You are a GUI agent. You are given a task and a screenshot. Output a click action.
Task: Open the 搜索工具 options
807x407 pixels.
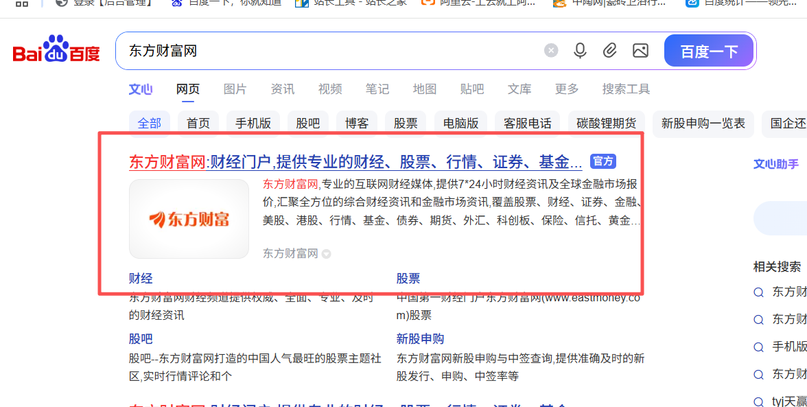(x=626, y=89)
